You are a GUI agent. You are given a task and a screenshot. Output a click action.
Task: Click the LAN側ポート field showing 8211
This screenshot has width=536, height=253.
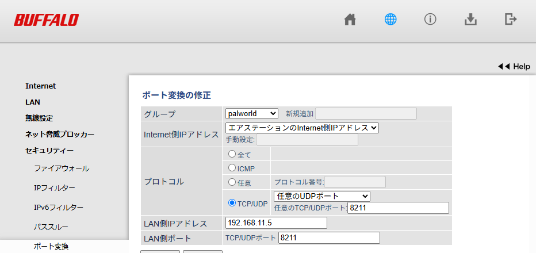329,237
